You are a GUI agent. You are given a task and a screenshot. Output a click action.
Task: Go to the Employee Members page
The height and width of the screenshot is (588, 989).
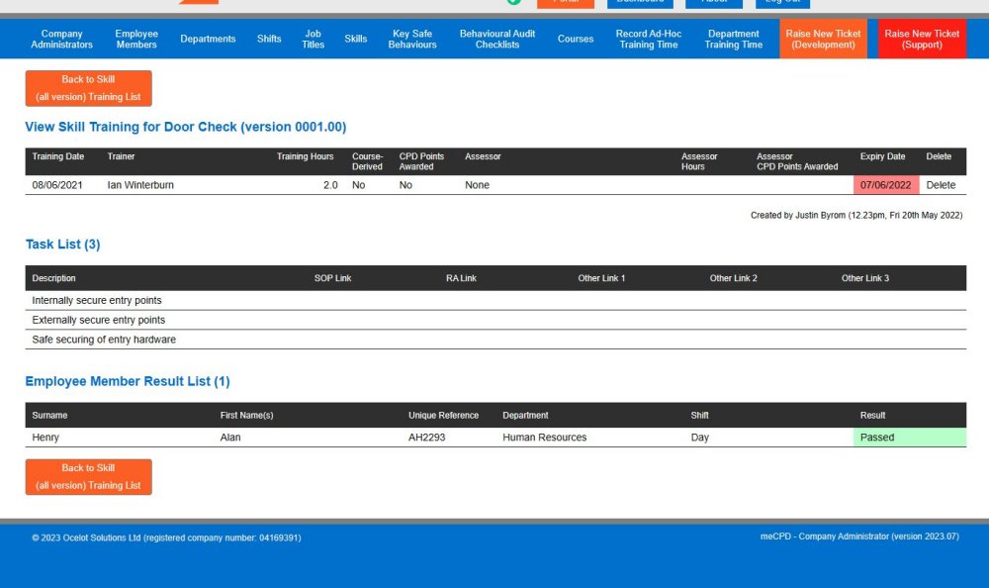pyautogui.click(x=136, y=39)
